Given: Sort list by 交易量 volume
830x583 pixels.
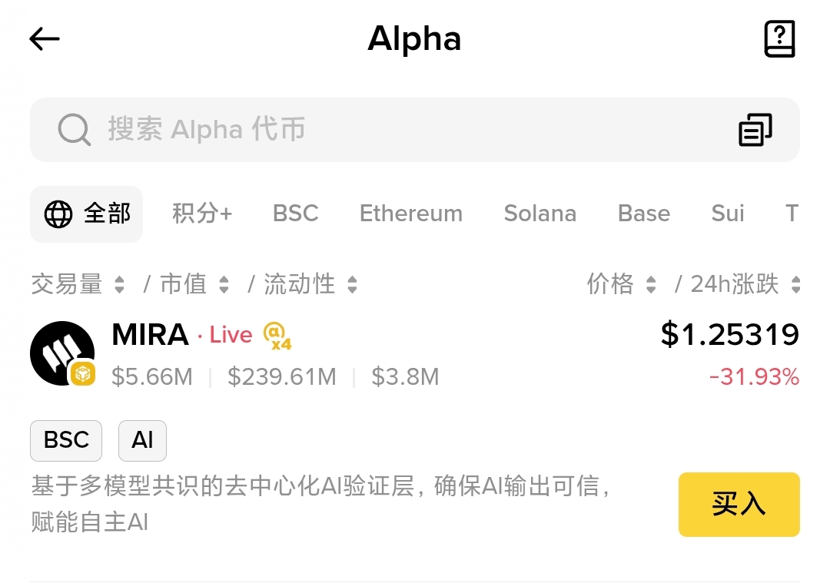Looking at the screenshot, I should pyautogui.click(x=77, y=285).
